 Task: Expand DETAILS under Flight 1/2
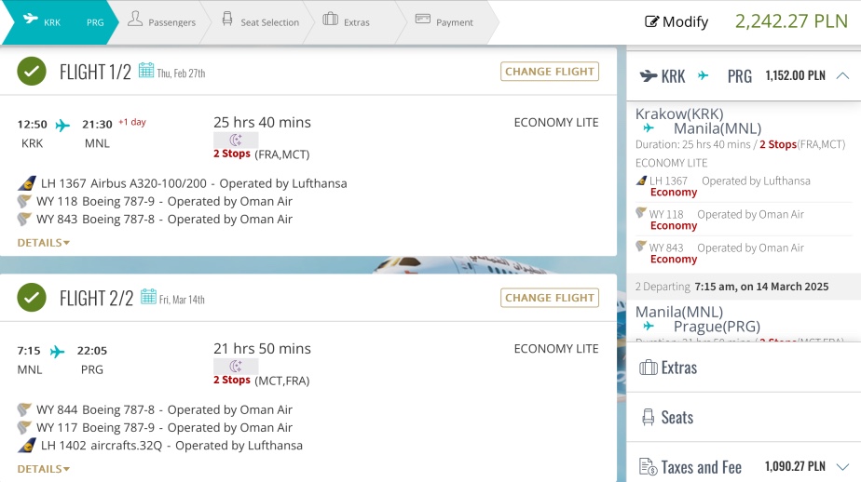coord(44,242)
